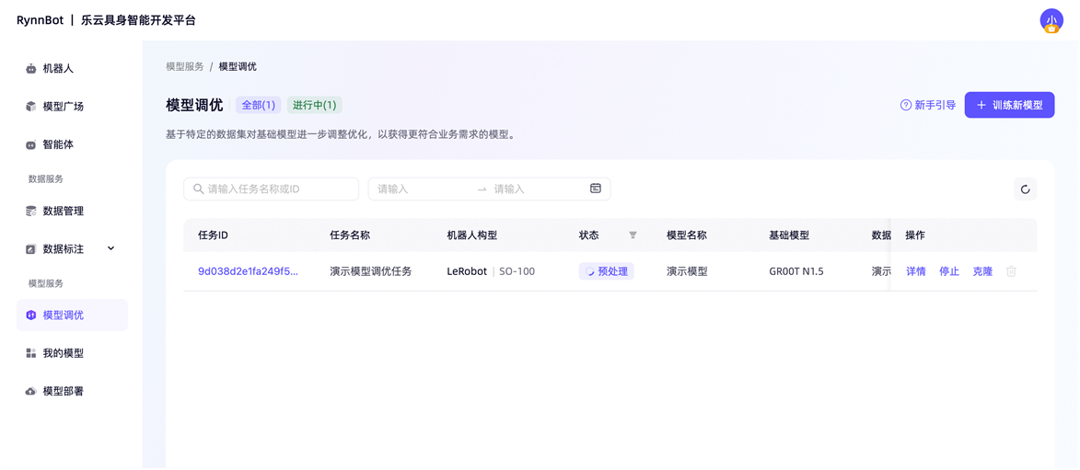
Task: Open task ID 9d038d2e1fa249f5 link
Action: 248,271
